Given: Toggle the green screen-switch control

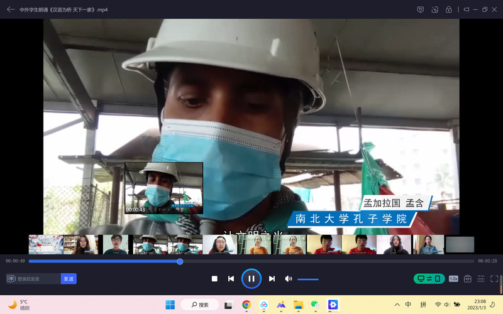Looking at the screenshot, I should 429,279.
